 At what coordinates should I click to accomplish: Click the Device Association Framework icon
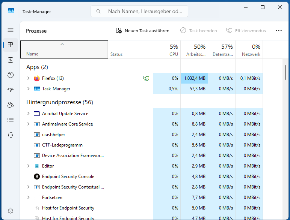[x=37, y=156]
